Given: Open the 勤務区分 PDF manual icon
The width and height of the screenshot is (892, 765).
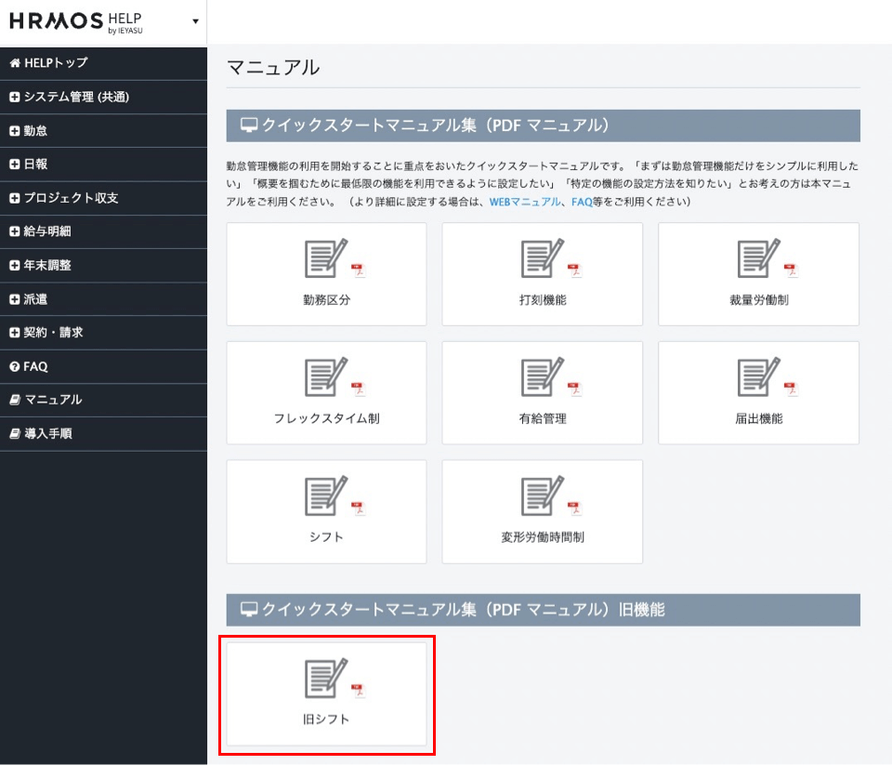Looking at the screenshot, I should tap(326, 260).
